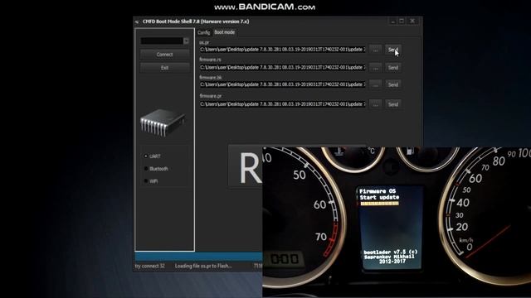Send the firmware.bk file
The image size is (531, 298).
[x=392, y=84]
